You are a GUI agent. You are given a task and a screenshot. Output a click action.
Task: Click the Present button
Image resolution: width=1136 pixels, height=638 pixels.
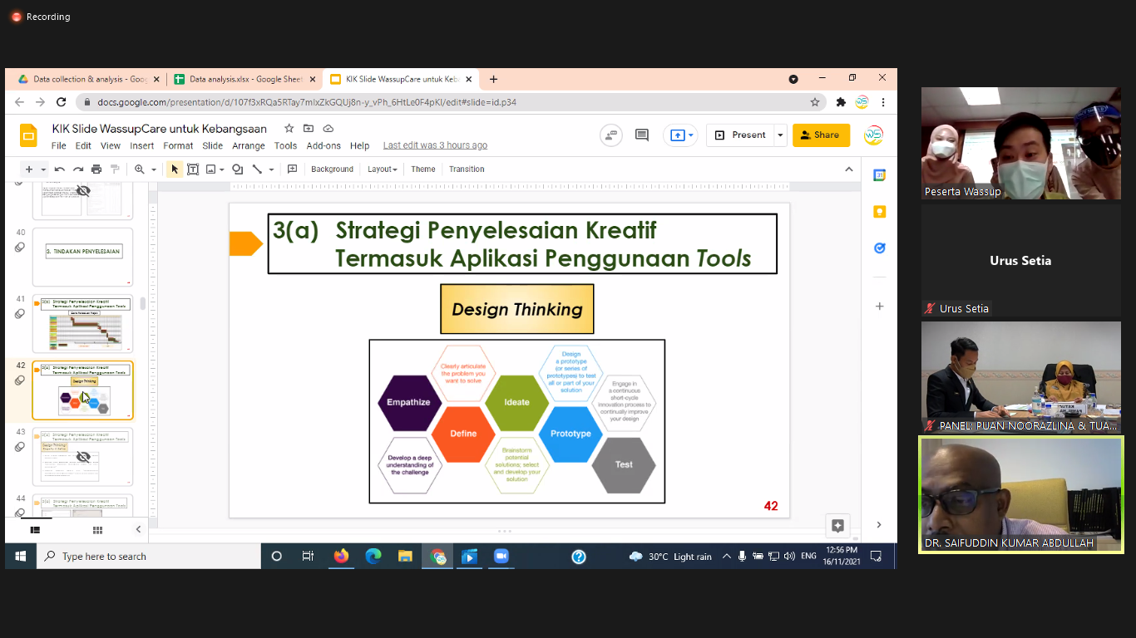(740, 135)
